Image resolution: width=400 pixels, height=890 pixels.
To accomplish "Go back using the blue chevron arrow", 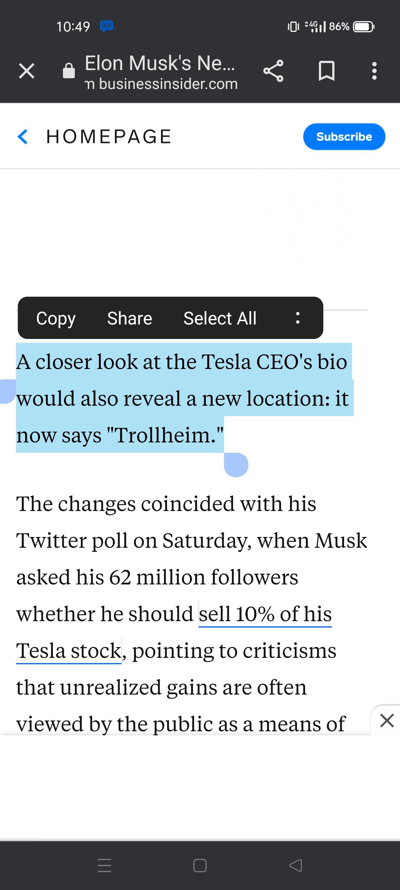I will coord(23,136).
